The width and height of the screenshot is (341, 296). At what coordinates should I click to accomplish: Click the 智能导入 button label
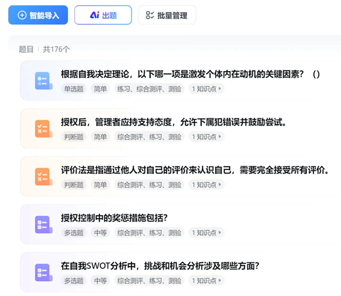(44, 15)
